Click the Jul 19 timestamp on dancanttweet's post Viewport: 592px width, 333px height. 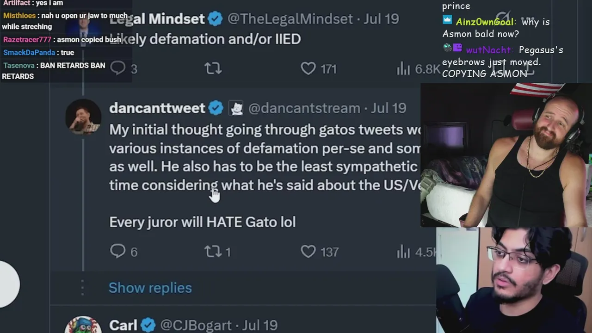pos(388,108)
